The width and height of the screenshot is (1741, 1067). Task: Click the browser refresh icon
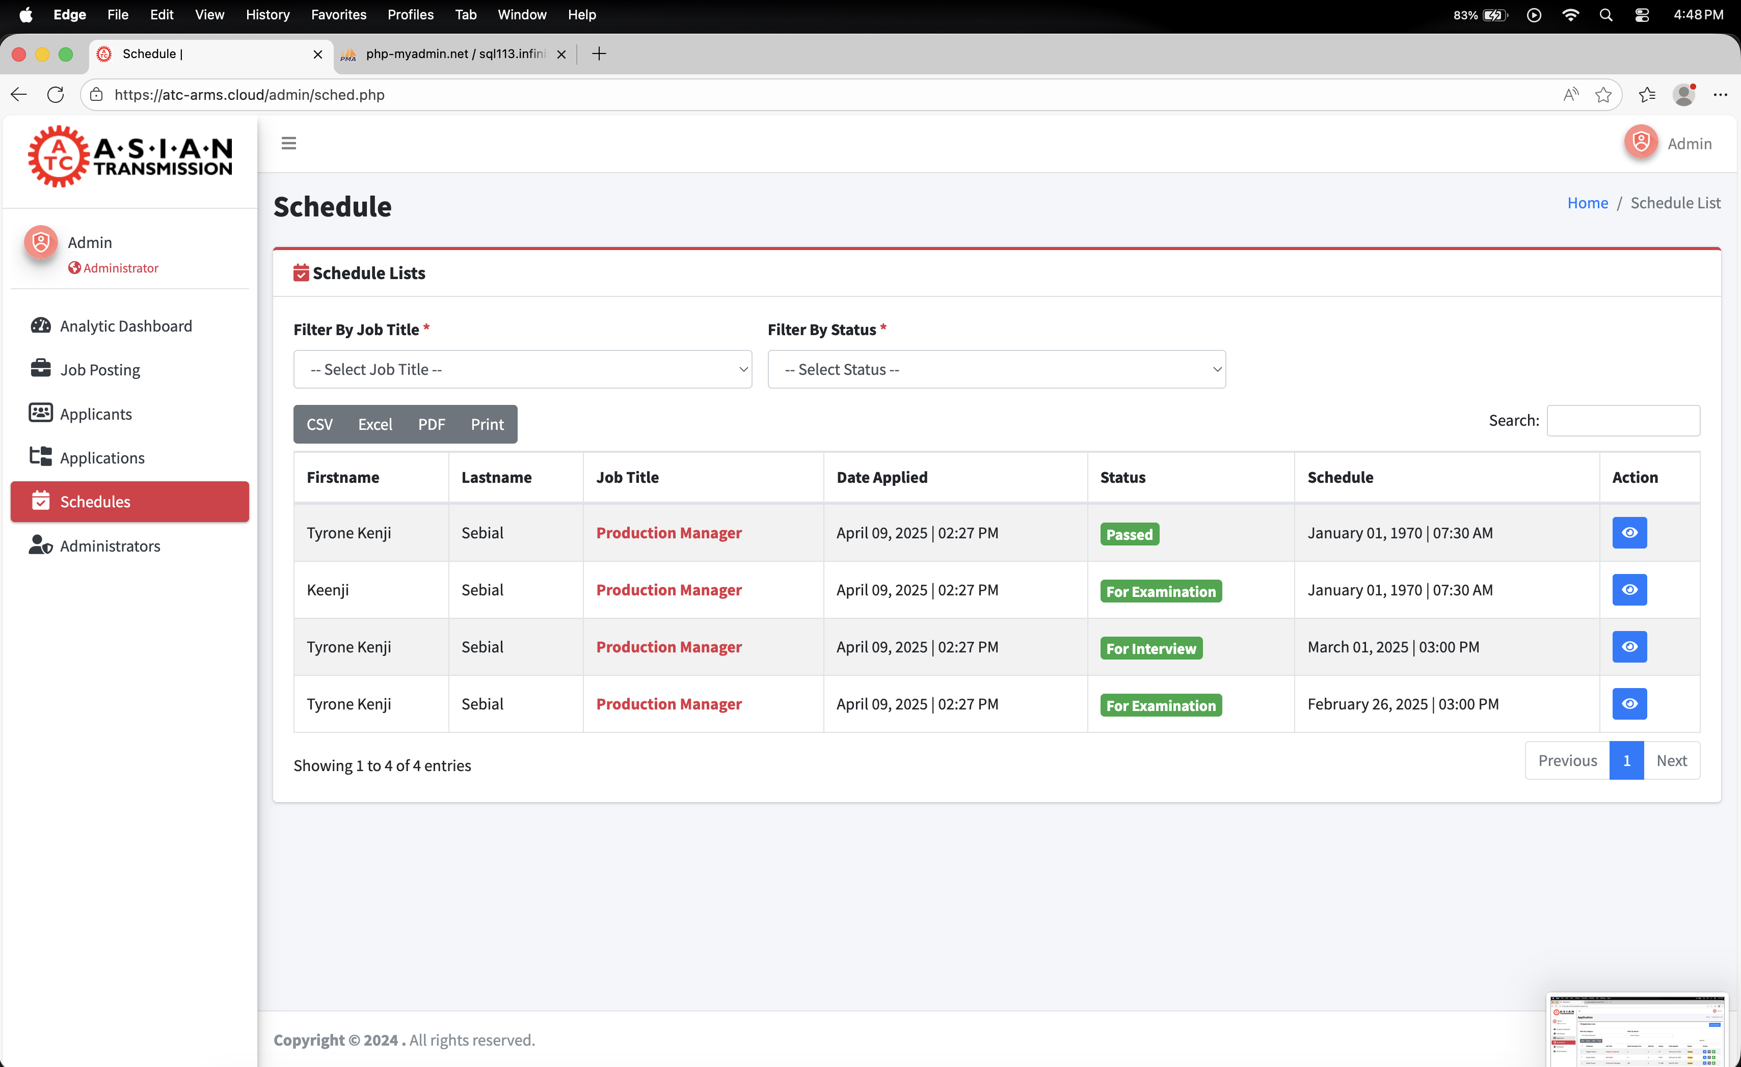pos(55,95)
